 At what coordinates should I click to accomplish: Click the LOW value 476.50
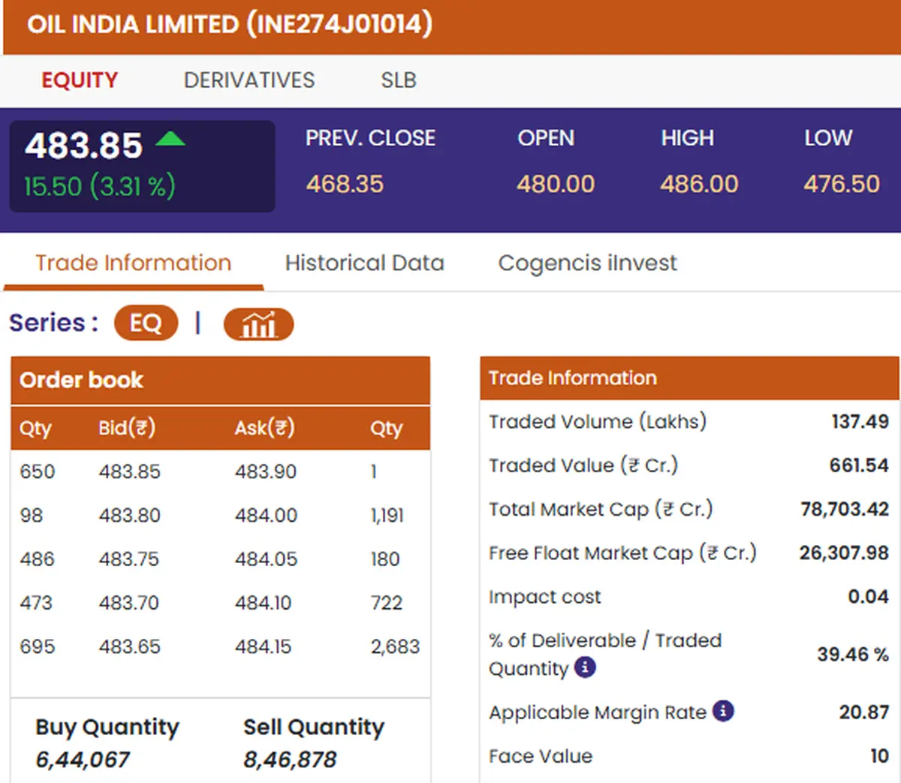pos(842,184)
